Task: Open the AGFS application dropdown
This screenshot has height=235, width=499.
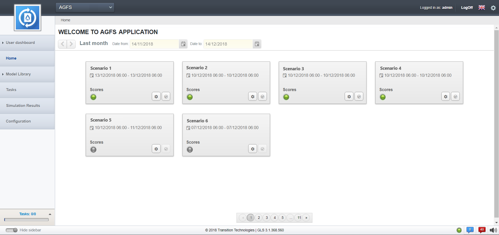Action: coord(85,7)
